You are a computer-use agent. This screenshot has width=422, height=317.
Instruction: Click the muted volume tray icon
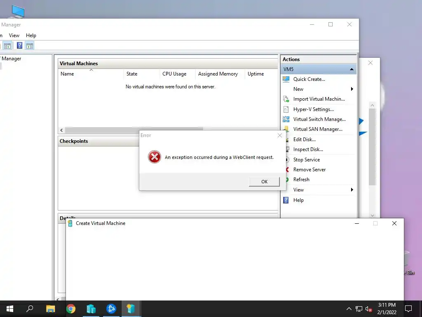[x=369, y=309]
